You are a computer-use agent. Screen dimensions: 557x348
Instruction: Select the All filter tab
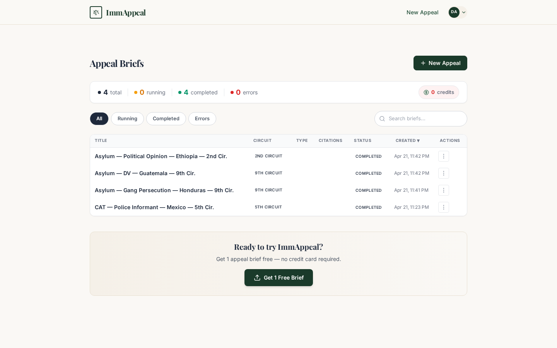tap(99, 119)
